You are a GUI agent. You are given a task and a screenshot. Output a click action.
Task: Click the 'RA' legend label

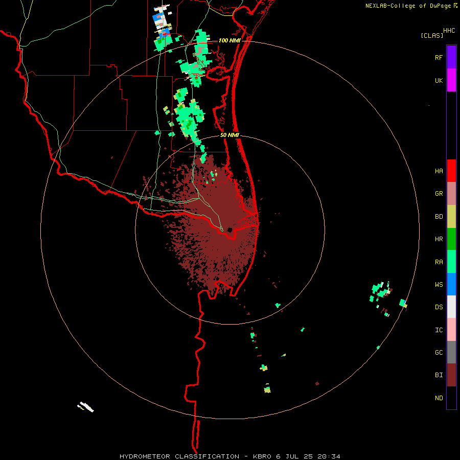click(439, 262)
